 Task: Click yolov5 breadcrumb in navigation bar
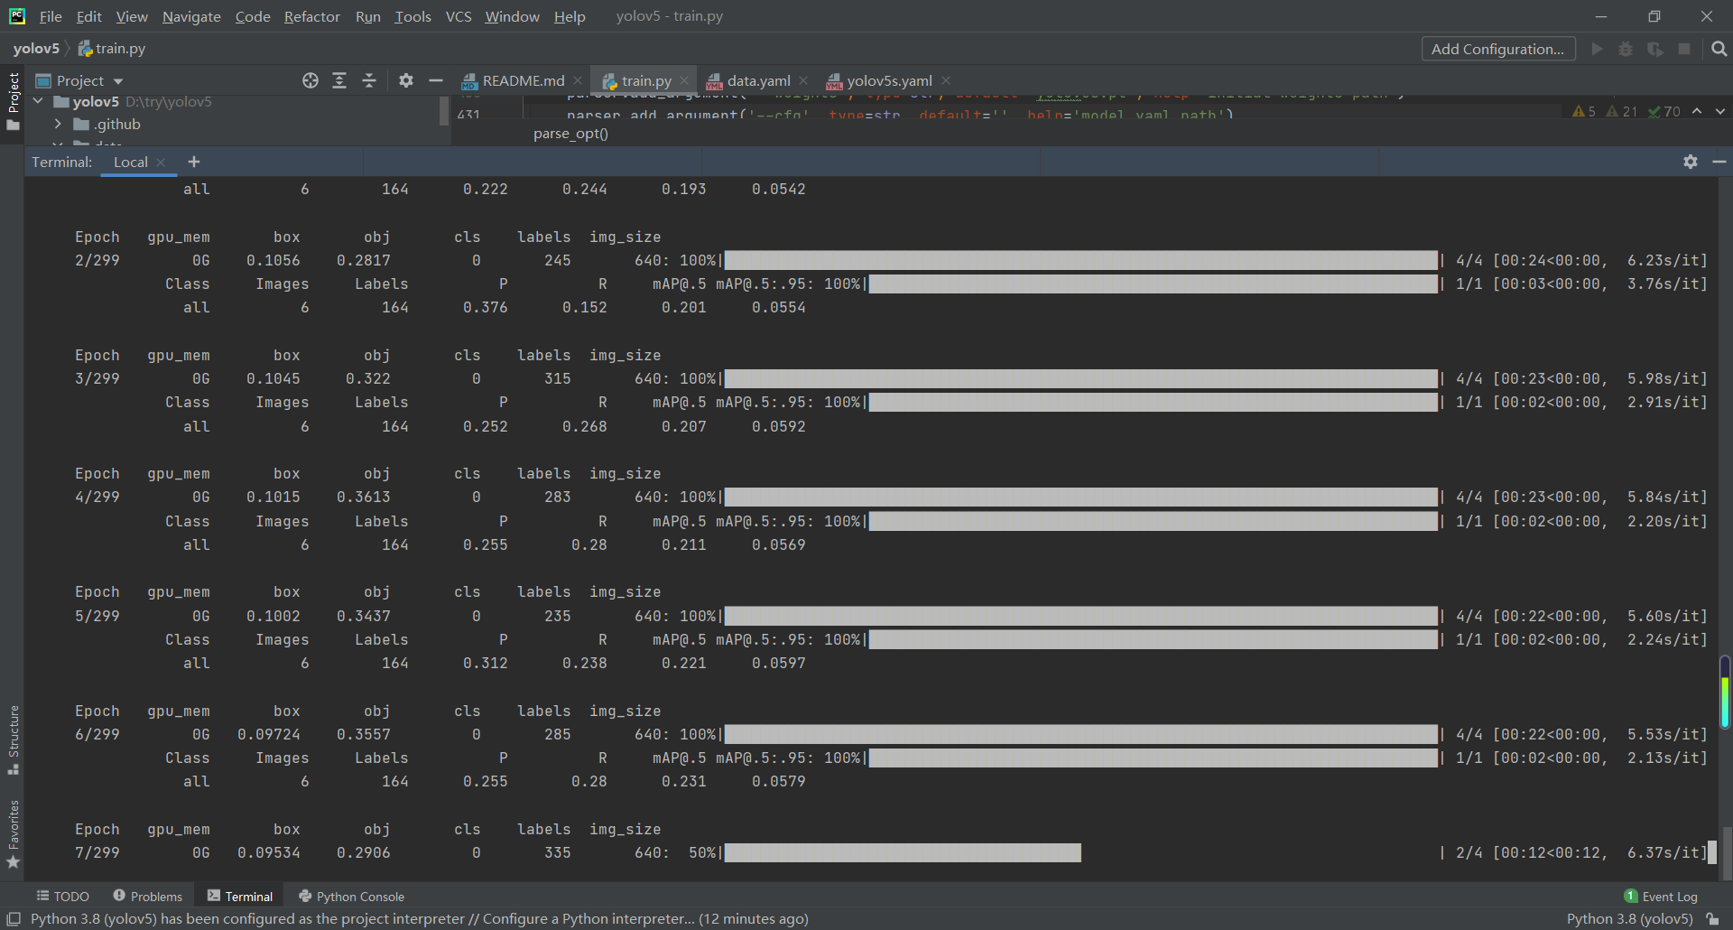(36, 49)
